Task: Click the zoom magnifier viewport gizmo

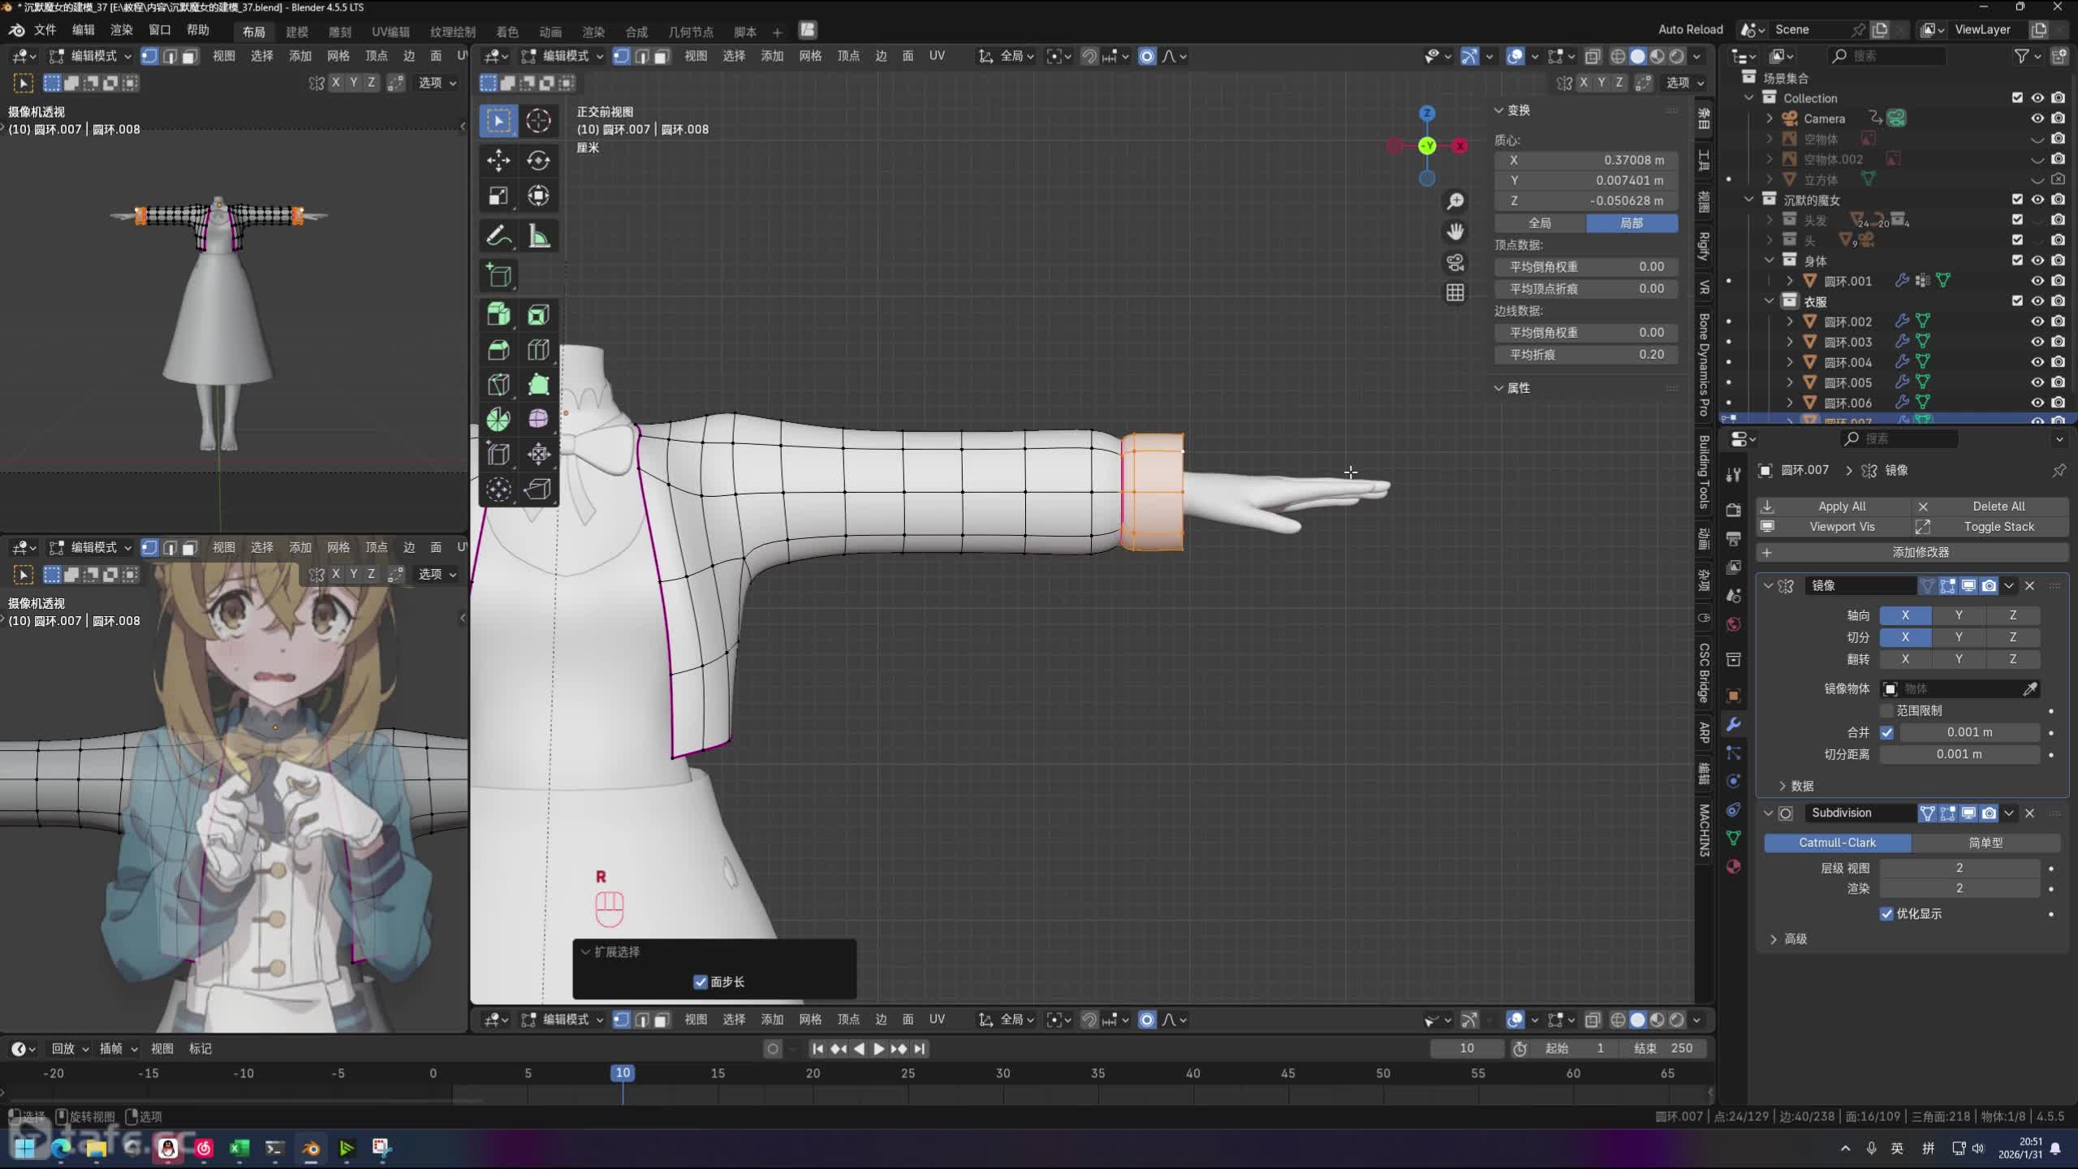Action: point(1455,201)
